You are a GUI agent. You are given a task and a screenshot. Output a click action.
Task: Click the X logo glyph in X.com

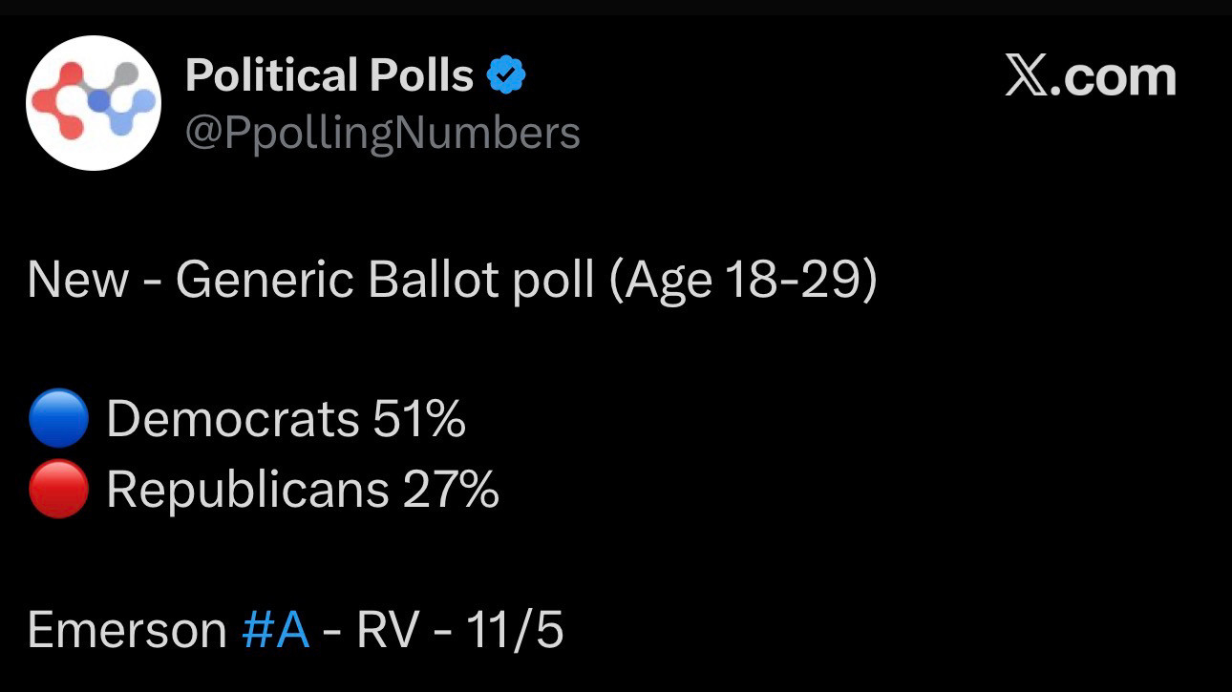[1026, 76]
